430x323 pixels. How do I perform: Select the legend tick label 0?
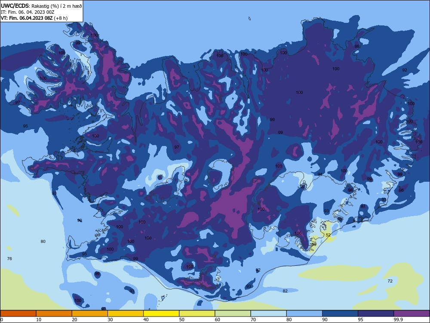[x=2, y=320]
